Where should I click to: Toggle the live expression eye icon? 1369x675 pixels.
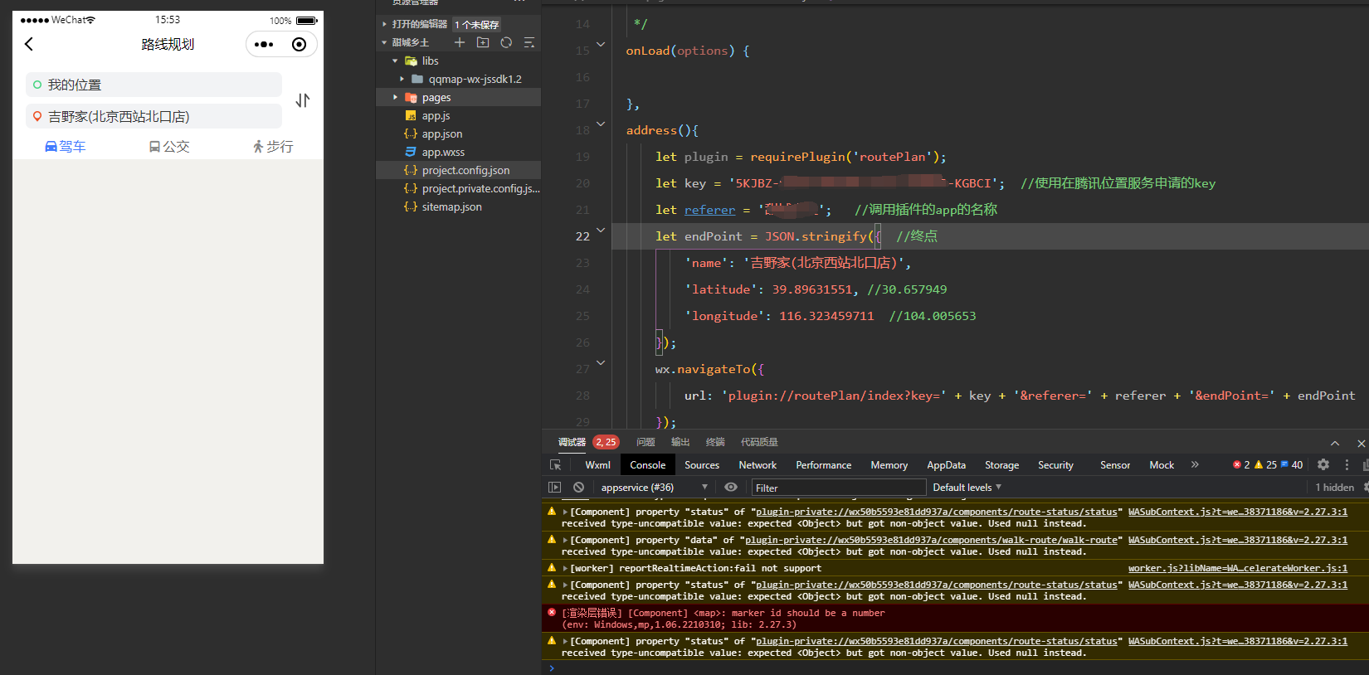pos(731,488)
